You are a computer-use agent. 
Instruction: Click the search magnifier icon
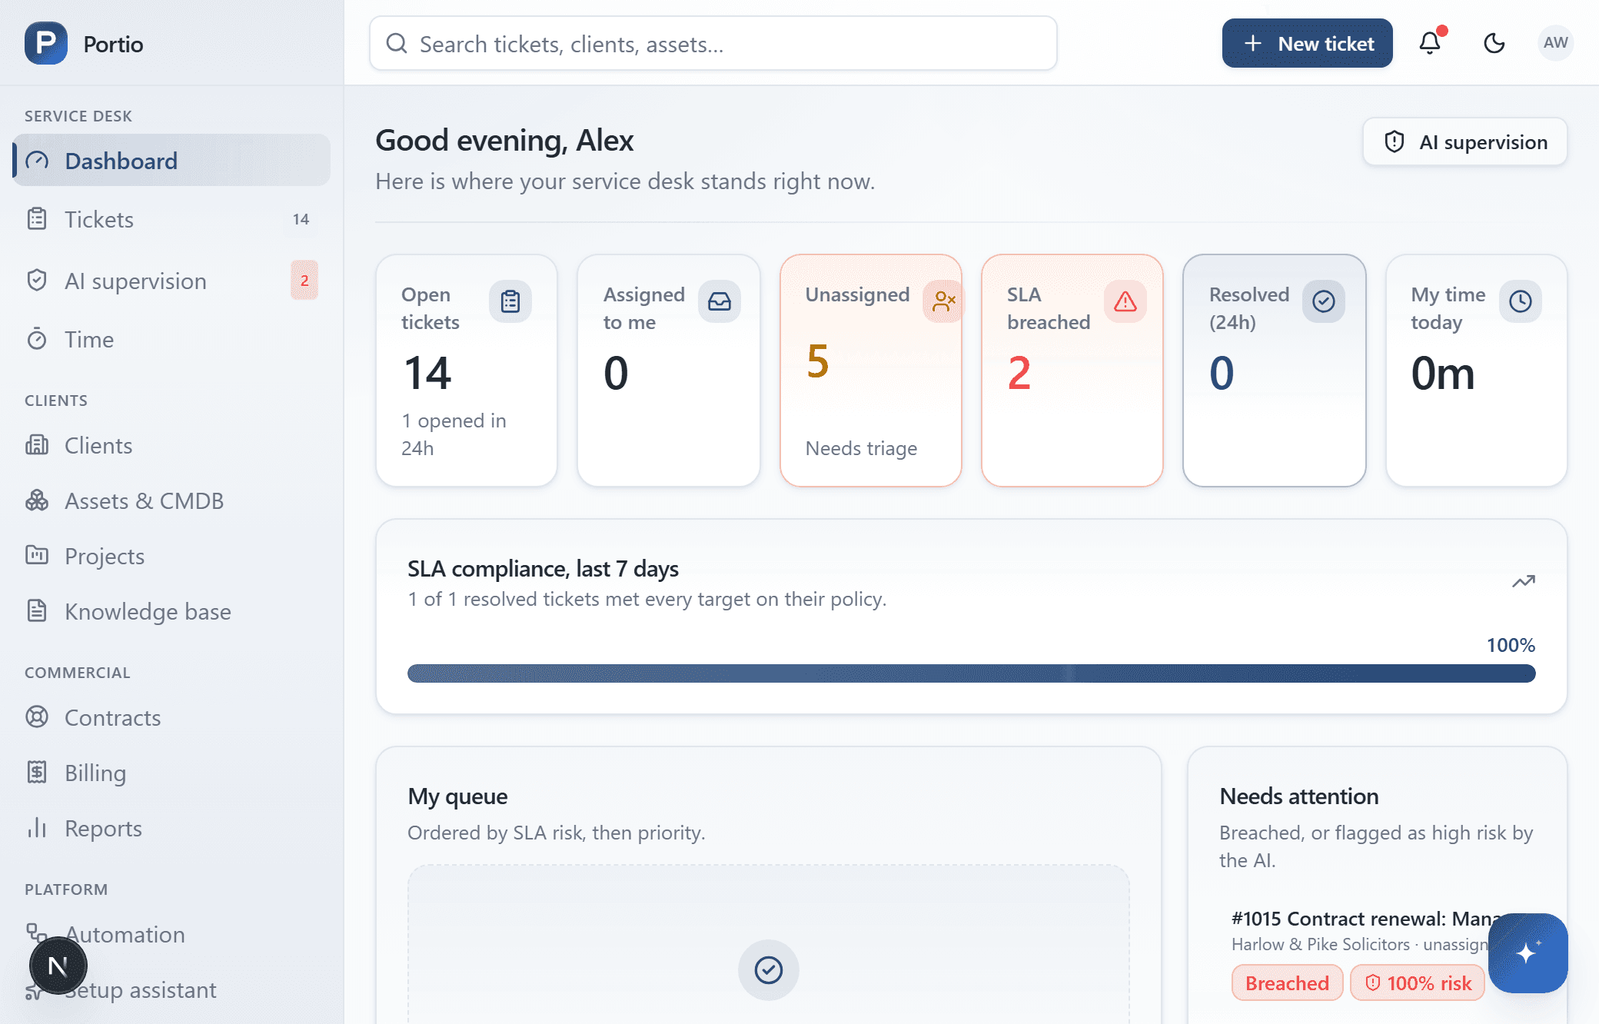pyautogui.click(x=397, y=44)
